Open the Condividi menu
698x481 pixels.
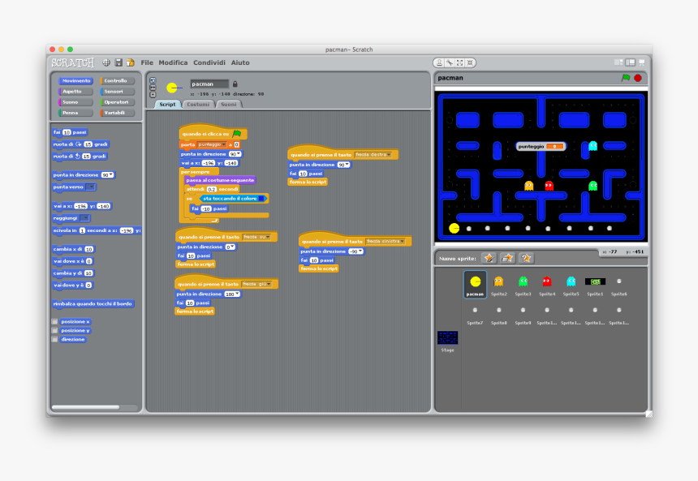[209, 62]
